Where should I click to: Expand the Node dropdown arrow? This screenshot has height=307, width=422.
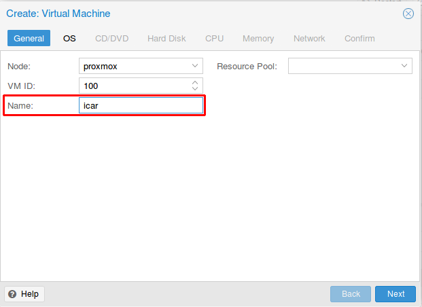pyautogui.click(x=195, y=66)
